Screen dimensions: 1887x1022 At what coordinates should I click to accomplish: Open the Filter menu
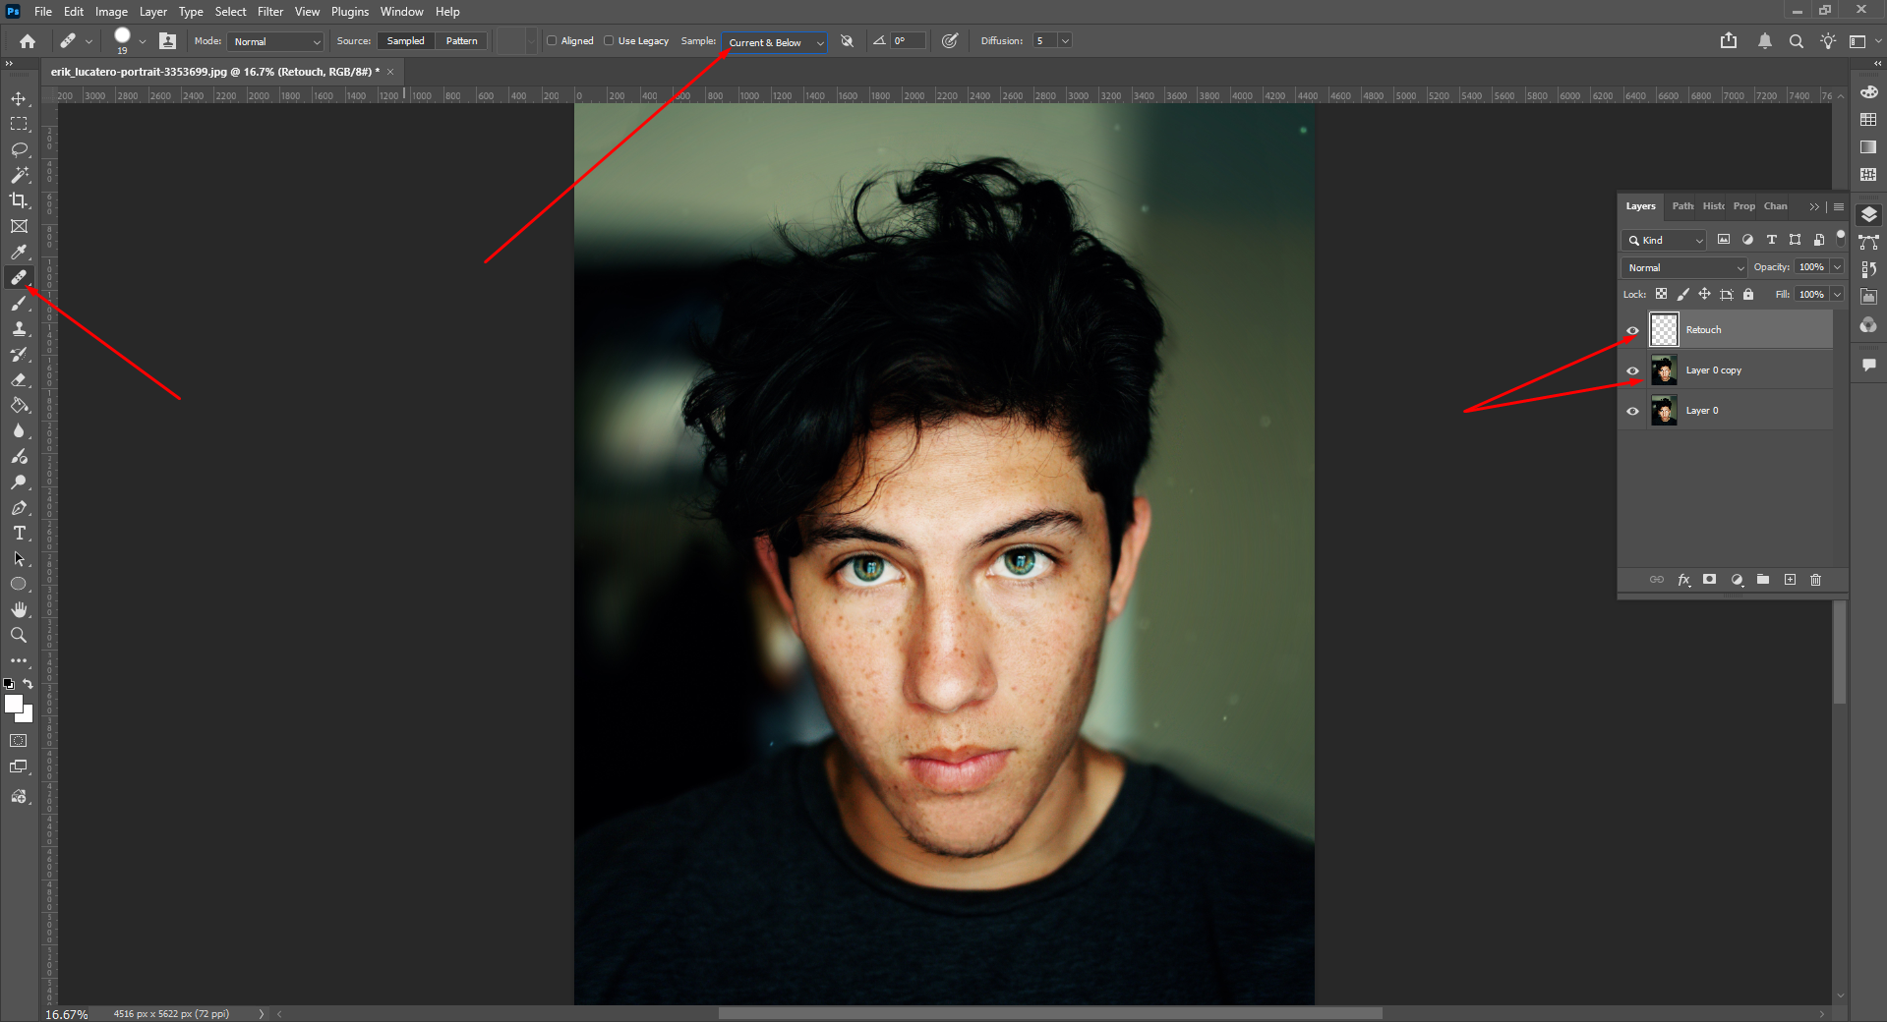tap(269, 11)
